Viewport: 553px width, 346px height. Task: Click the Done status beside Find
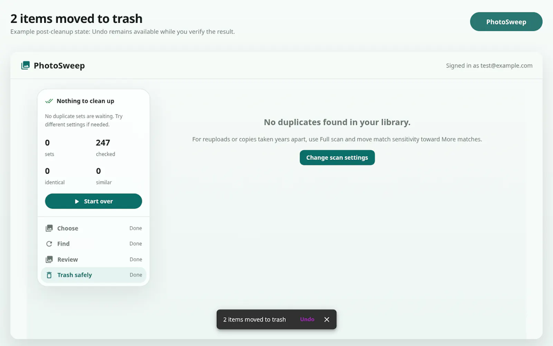136,244
